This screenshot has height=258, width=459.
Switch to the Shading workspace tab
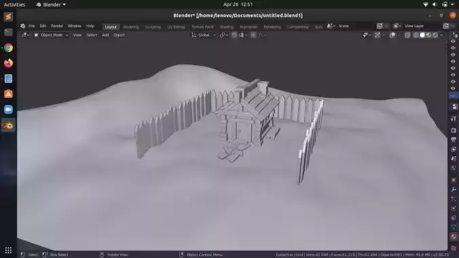(x=227, y=26)
